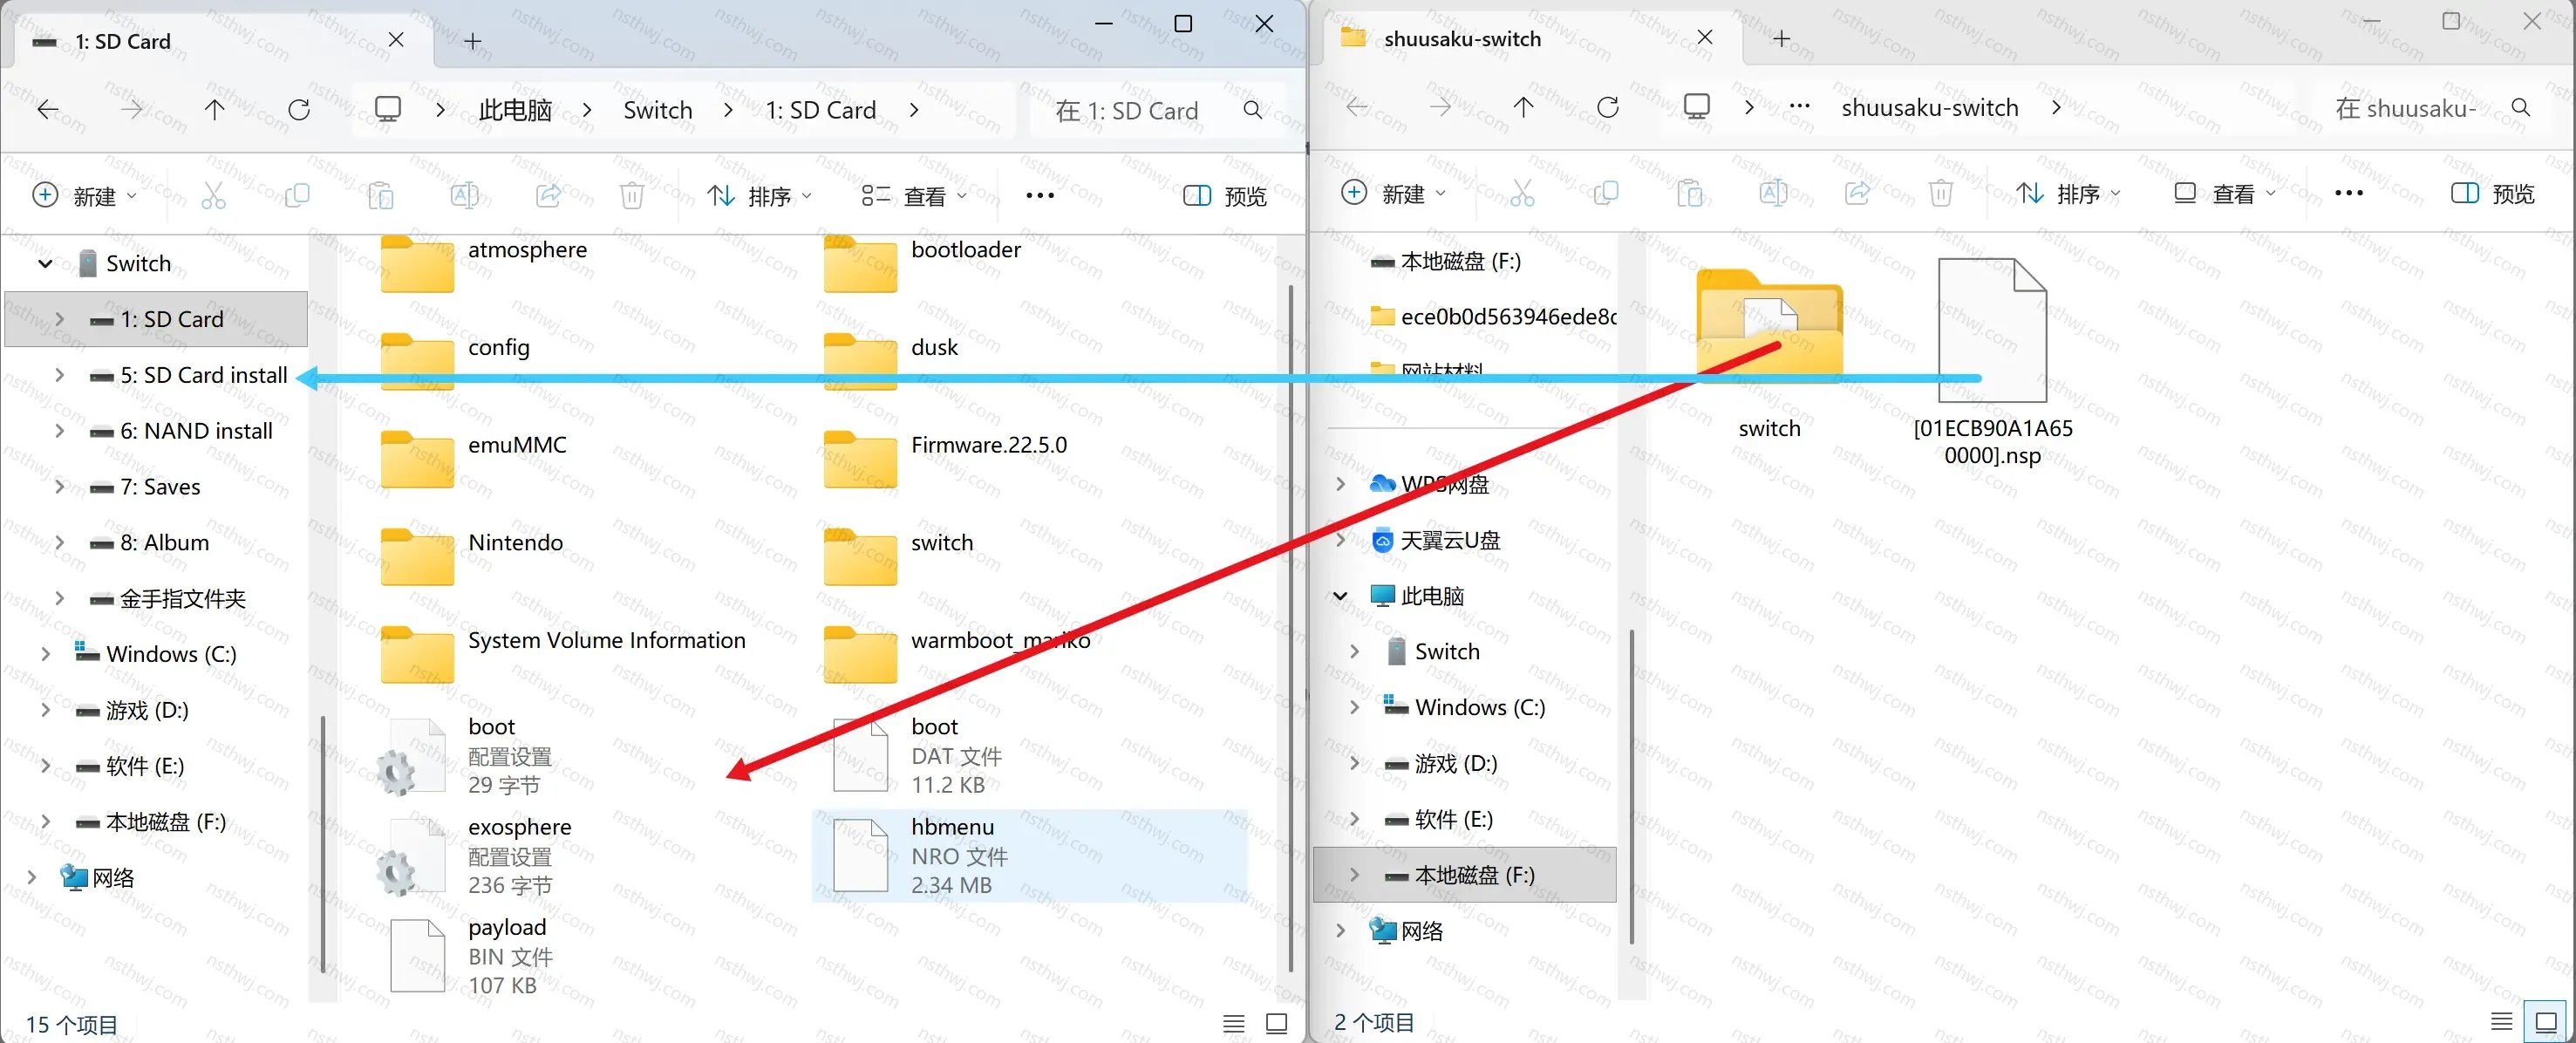Click Share icon in SD Card window toolbar
Image resolution: width=2576 pixels, height=1043 pixels.
pos(548,195)
